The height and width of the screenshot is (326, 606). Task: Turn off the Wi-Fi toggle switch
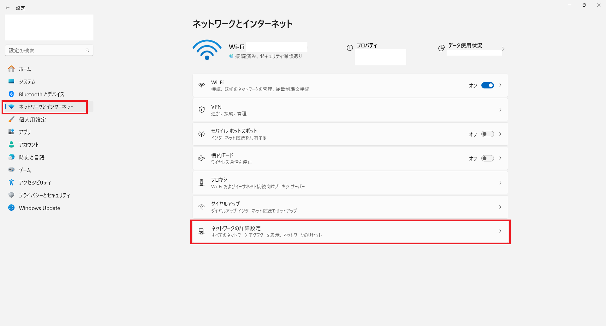[488, 85]
